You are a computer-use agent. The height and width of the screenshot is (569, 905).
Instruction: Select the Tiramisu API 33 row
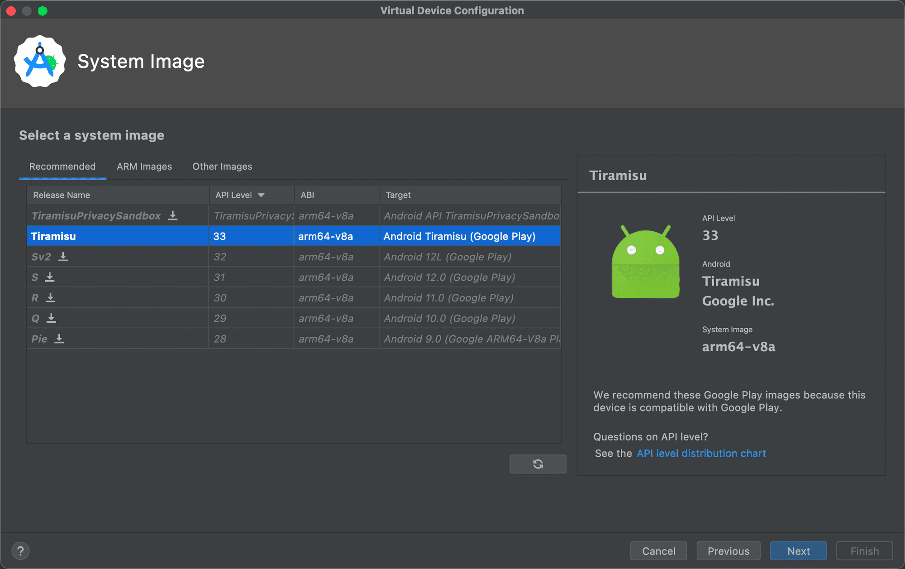pos(294,236)
